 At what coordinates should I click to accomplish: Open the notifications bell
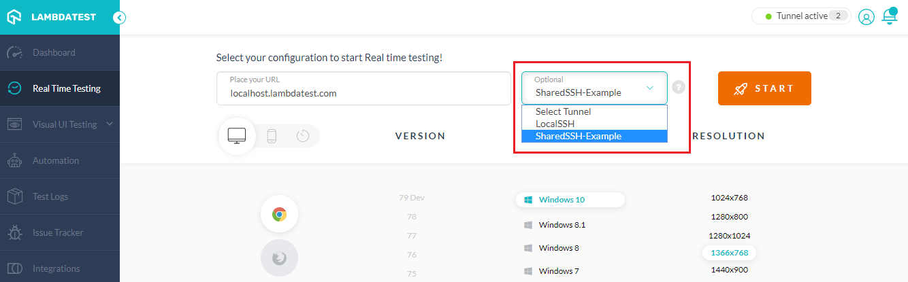pyautogui.click(x=889, y=16)
